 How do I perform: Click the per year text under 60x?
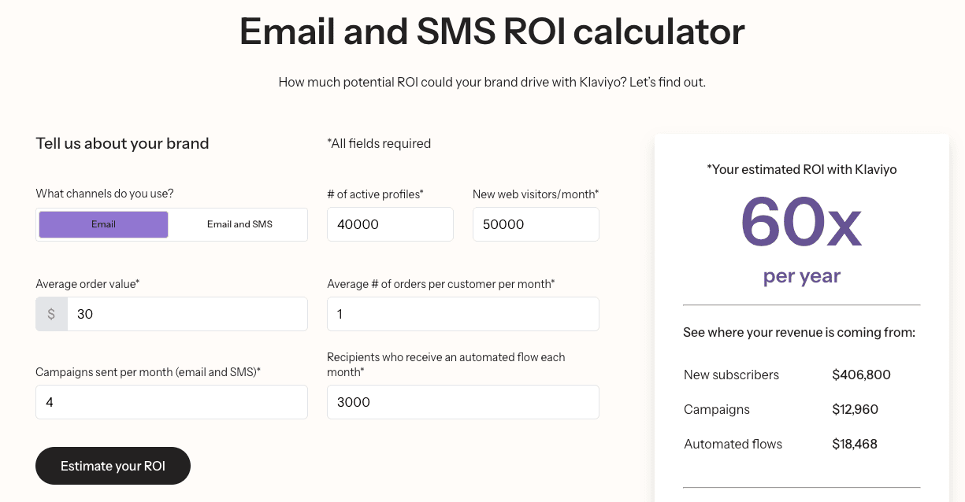point(801,275)
